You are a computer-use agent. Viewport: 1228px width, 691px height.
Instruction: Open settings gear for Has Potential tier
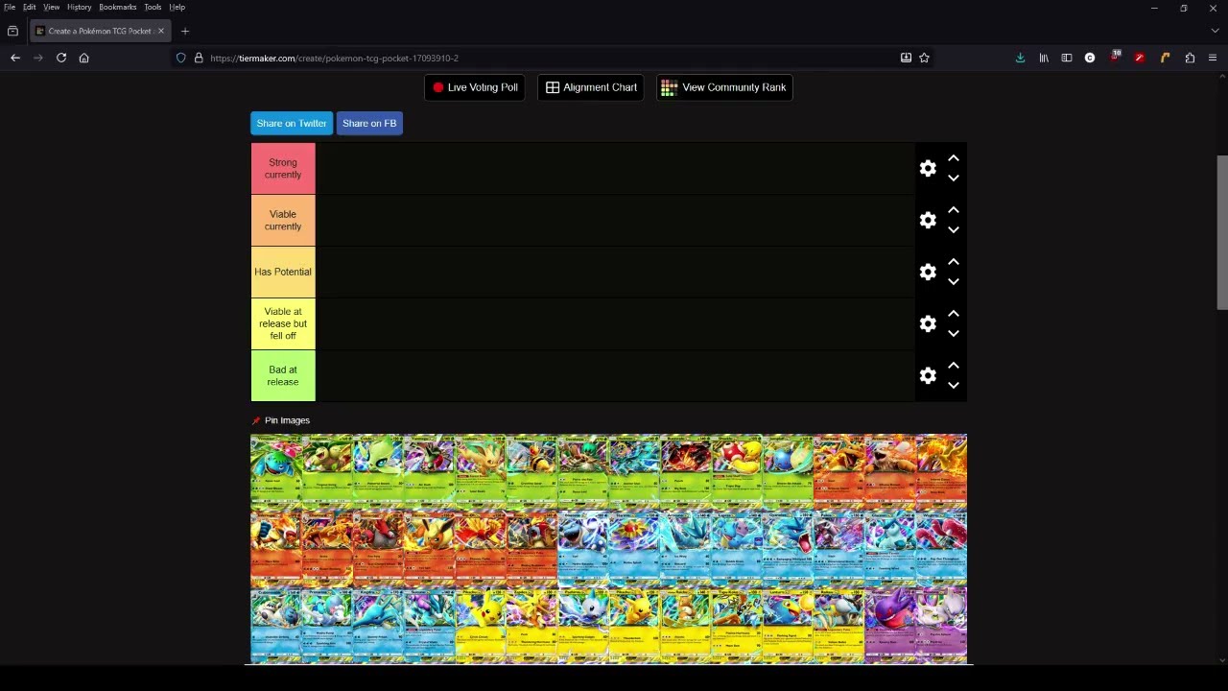(928, 272)
